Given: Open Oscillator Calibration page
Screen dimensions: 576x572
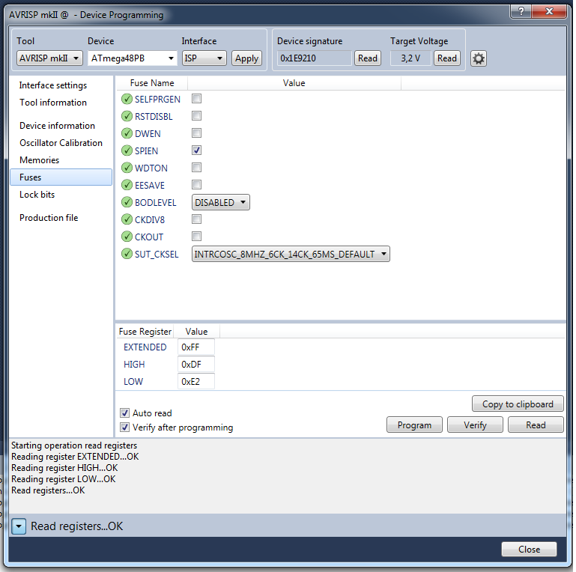Looking at the screenshot, I should click(x=61, y=143).
